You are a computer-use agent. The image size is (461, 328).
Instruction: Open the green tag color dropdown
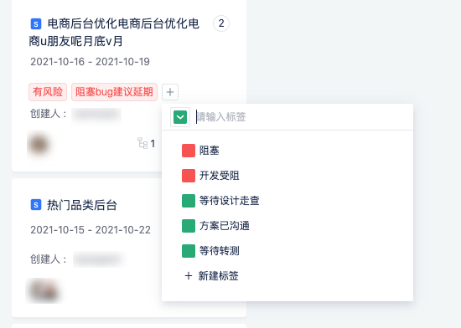[x=180, y=117]
